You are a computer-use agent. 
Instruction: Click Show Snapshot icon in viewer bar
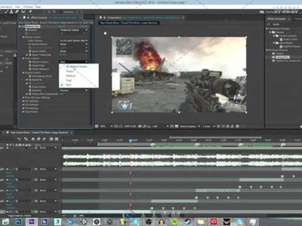point(144,126)
